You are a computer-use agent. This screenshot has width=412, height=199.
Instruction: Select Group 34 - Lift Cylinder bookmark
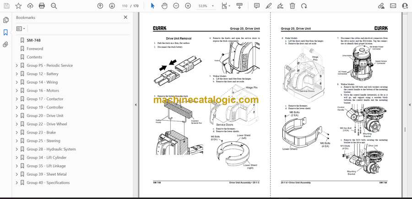click(47, 157)
